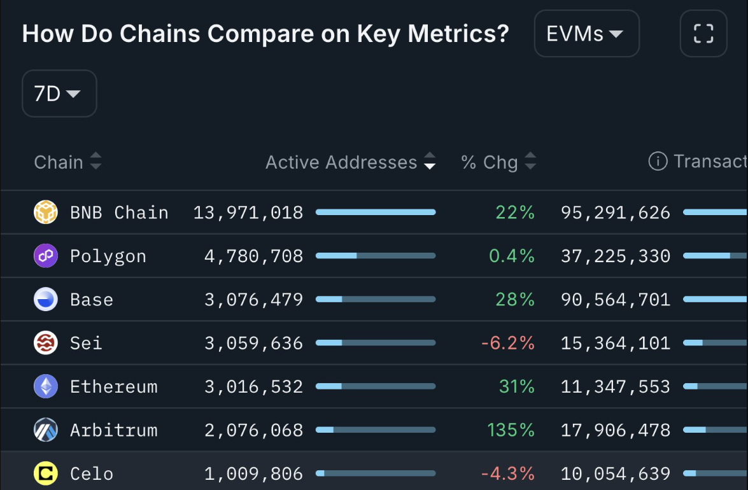Click the Base chain logo icon
The height and width of the screenshot is (490, 748).
click(46, 299)
